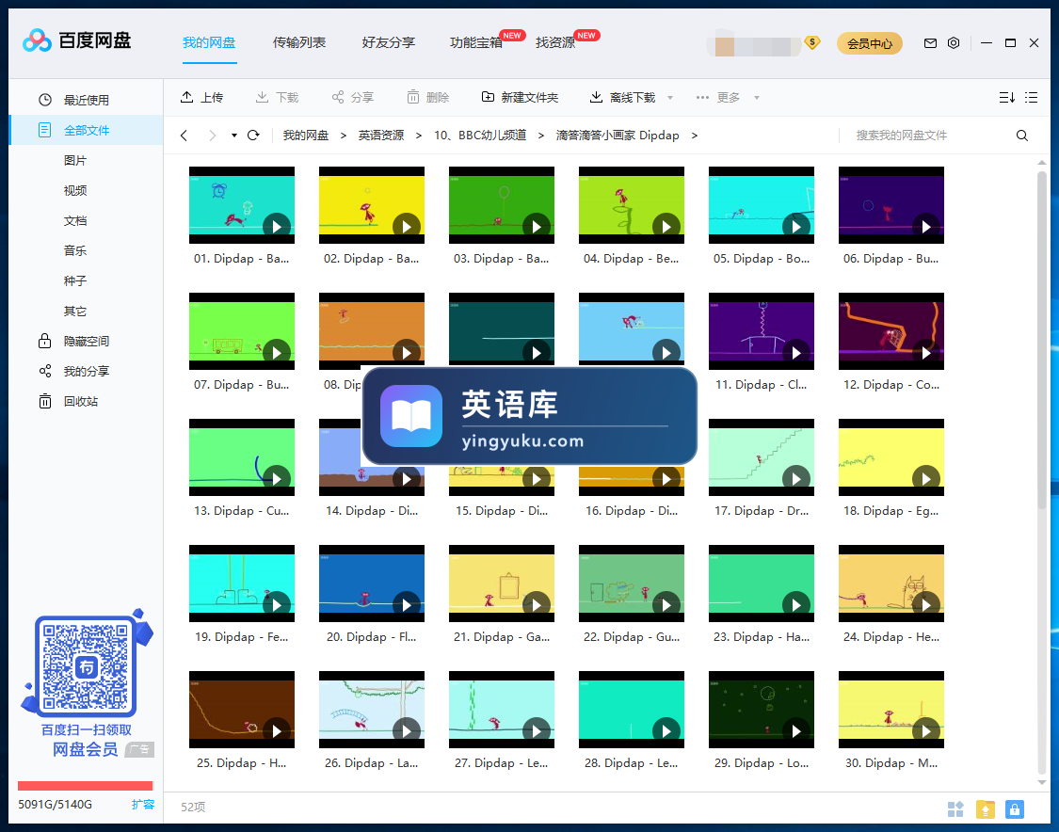Select video 18. Dipdap thumbnail
The image size is (1059, 832).
point(891,457)
